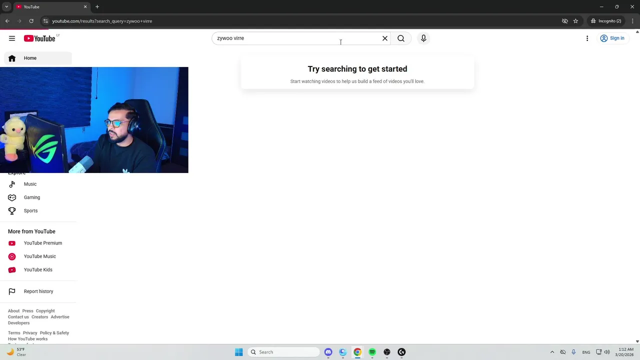
Task: Close the YouTube tab
Action: click(x=85, y=7)
